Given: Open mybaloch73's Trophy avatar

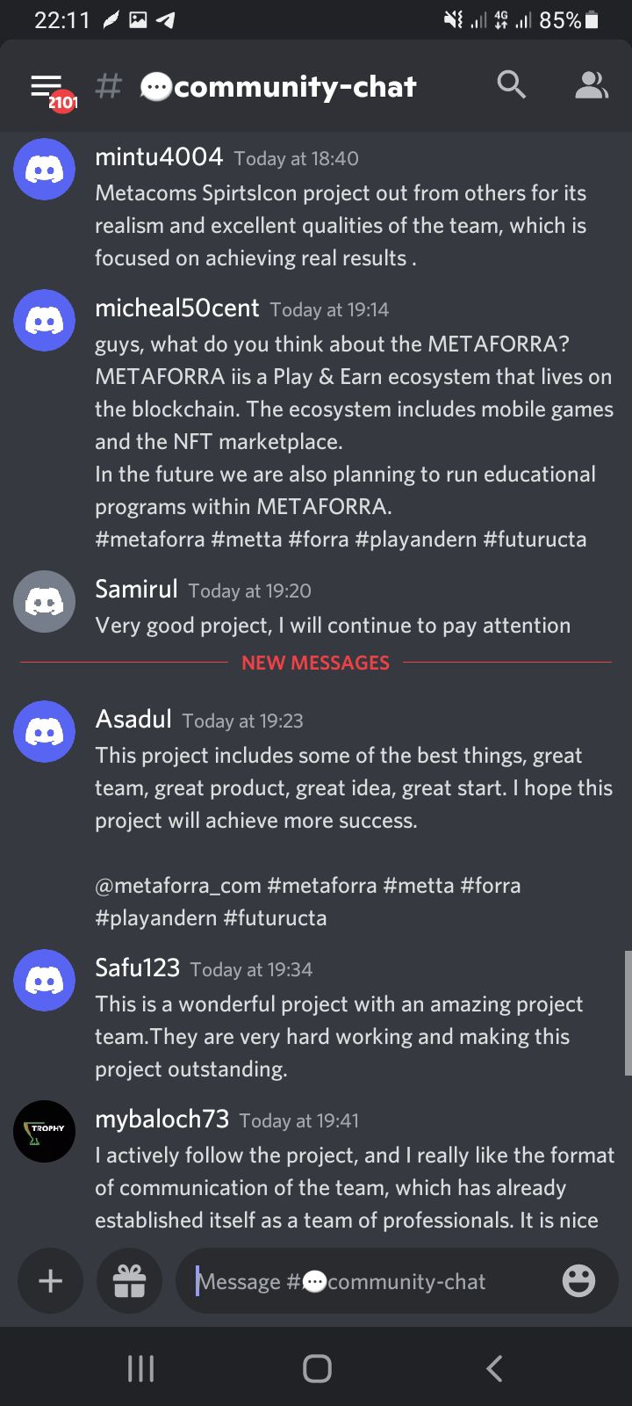Looking at the screenshot, I should pyautogui.click(x=44, y=1131).
